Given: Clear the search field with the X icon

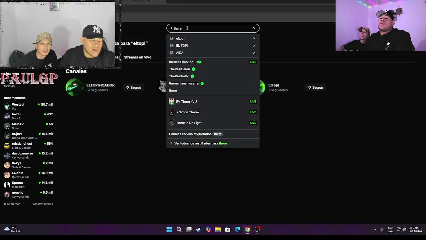Looking at the screenshot, I should point(254,28).
